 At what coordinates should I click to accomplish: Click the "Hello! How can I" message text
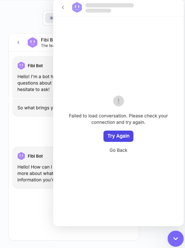point(35,173)
